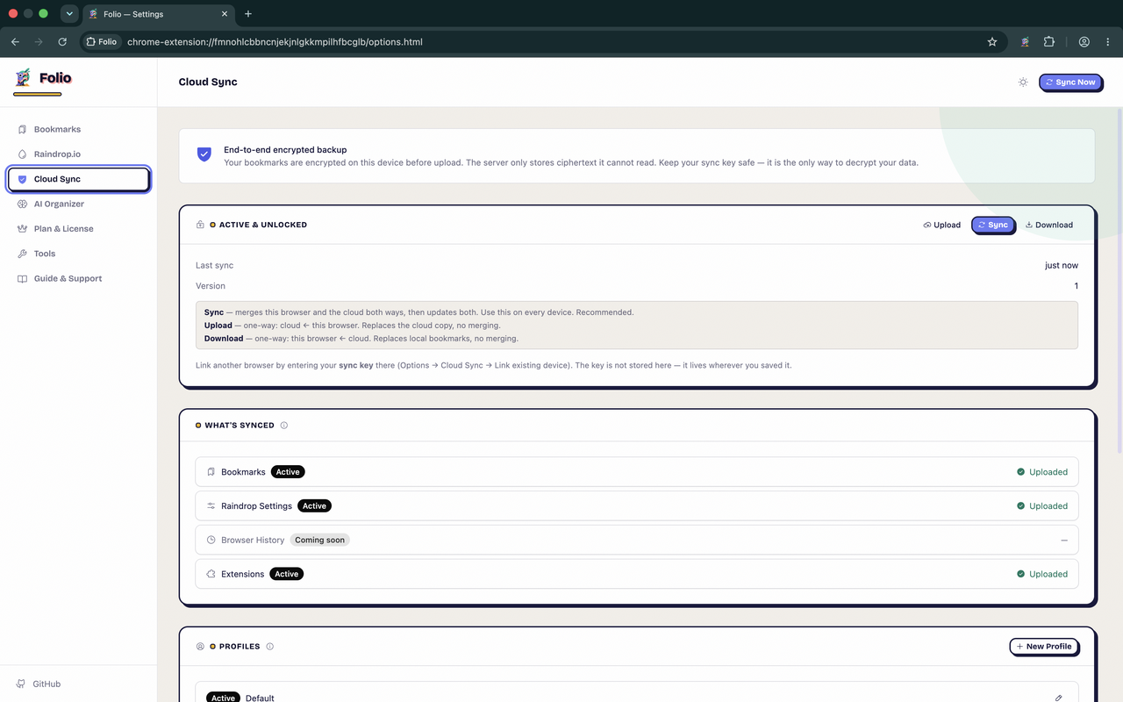
Task: Click the green check beside Raindrop Settings Uploaded
Action: 1021,506
